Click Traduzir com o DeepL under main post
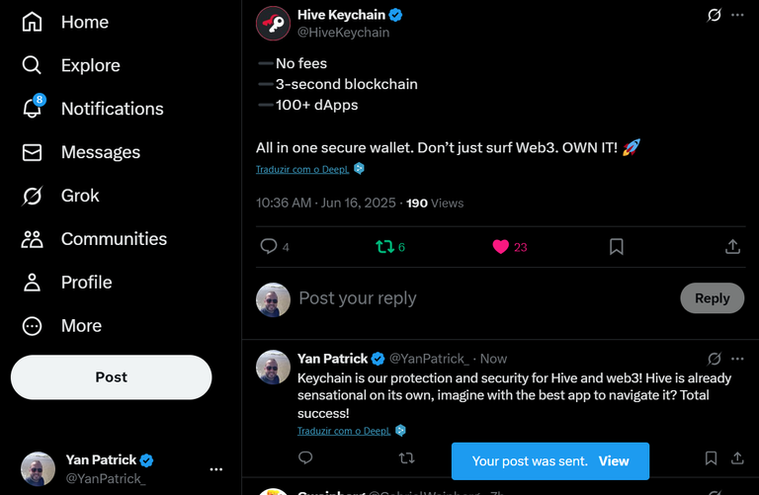759x495 pixels. (x=302, y=169)
